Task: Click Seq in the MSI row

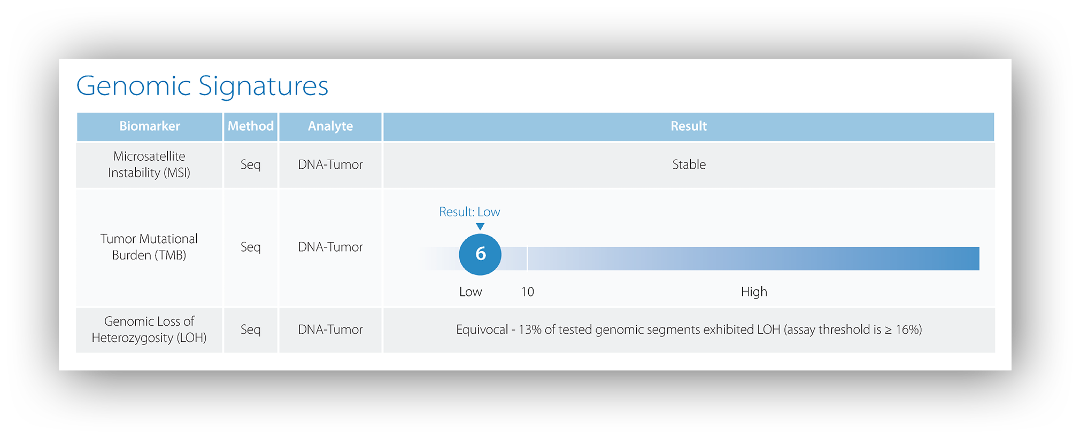Action: 250,164
